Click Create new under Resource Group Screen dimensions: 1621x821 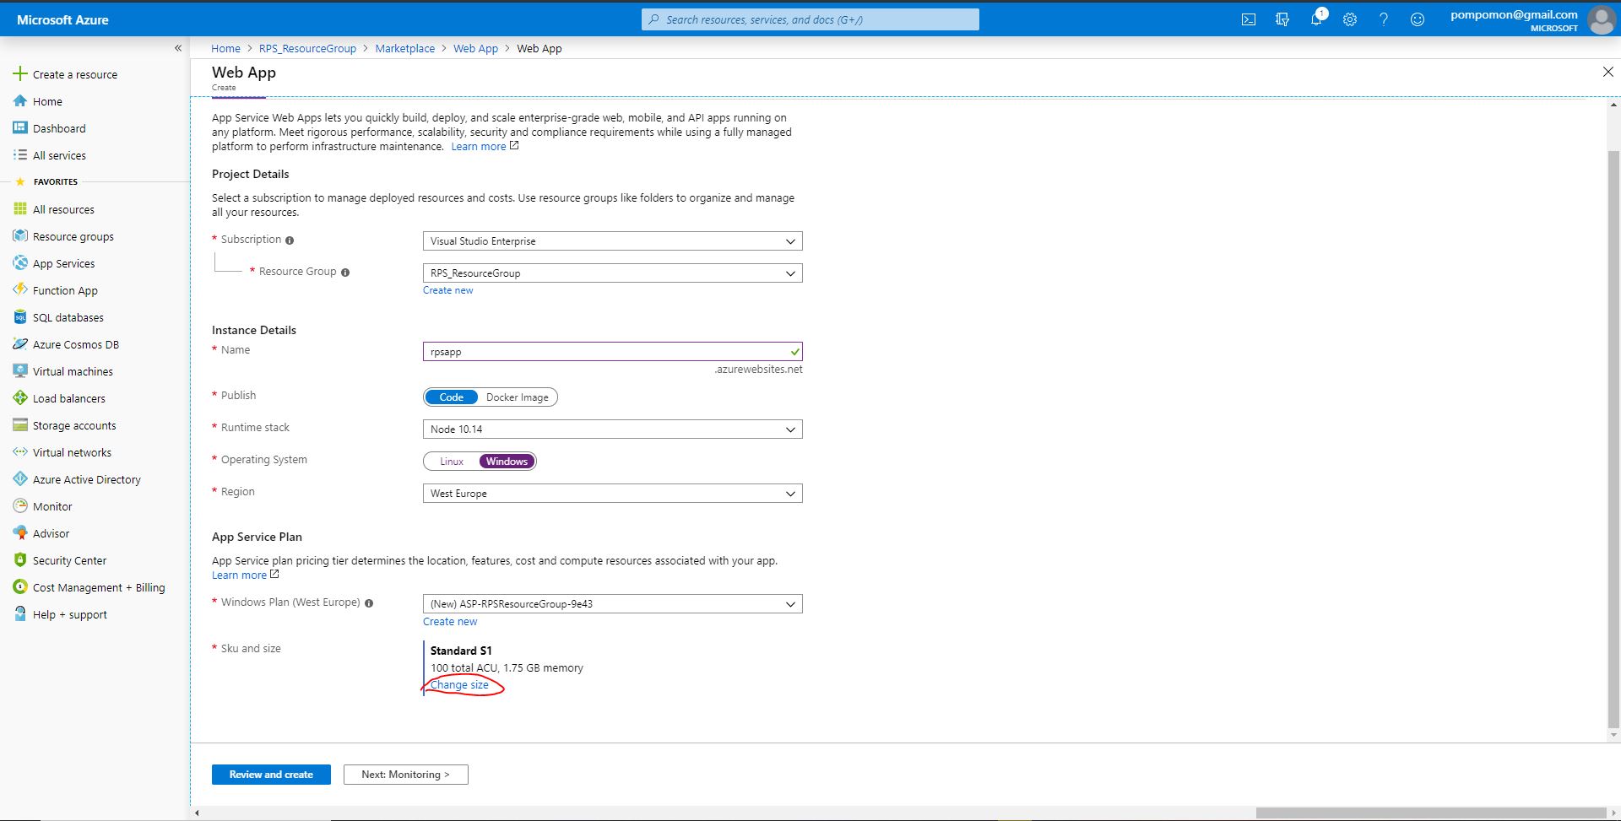447,290
